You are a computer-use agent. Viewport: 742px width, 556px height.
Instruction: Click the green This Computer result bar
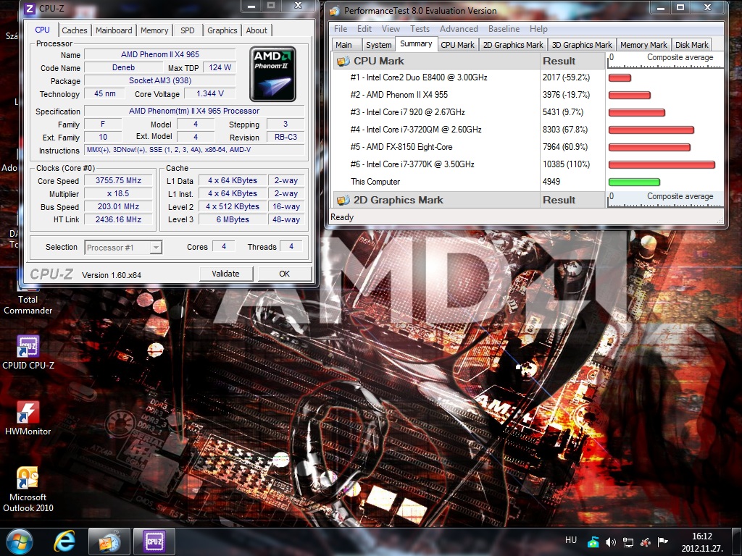pyautogui.click(x=634, y=182)
